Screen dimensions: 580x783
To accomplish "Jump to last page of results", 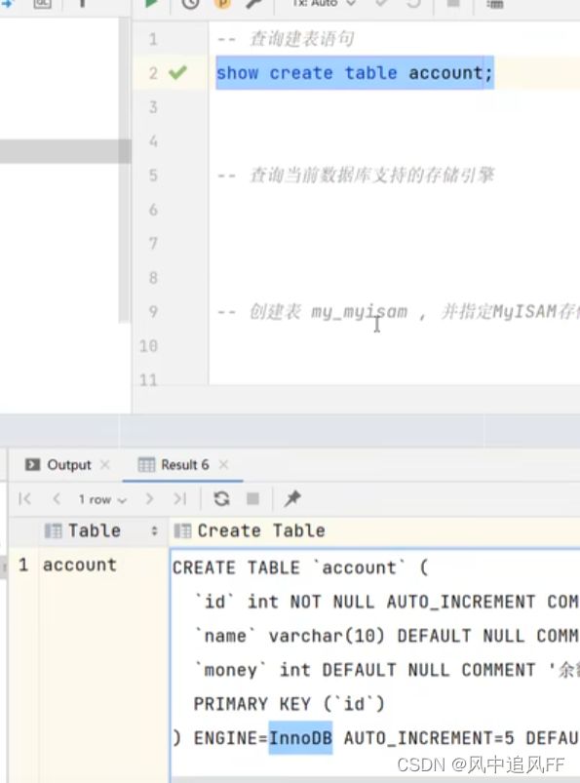I will 179,498.
